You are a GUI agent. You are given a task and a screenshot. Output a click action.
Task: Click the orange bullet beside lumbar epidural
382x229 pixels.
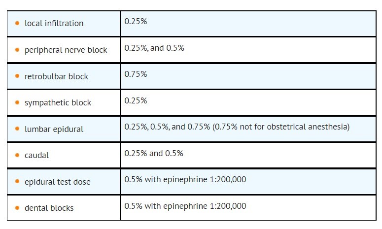click(18, 129)
